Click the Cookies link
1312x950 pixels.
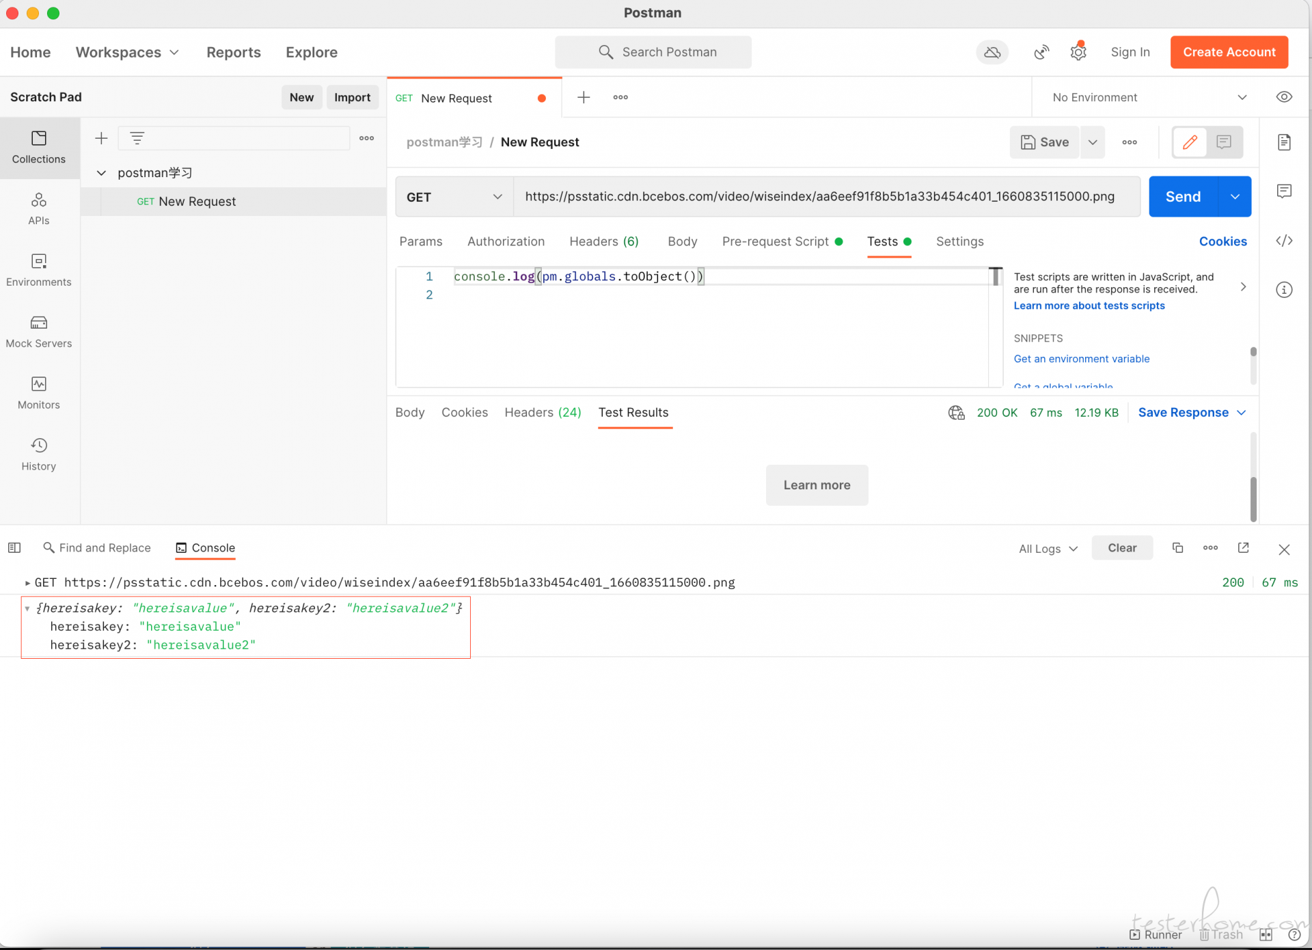(1223, 241)
